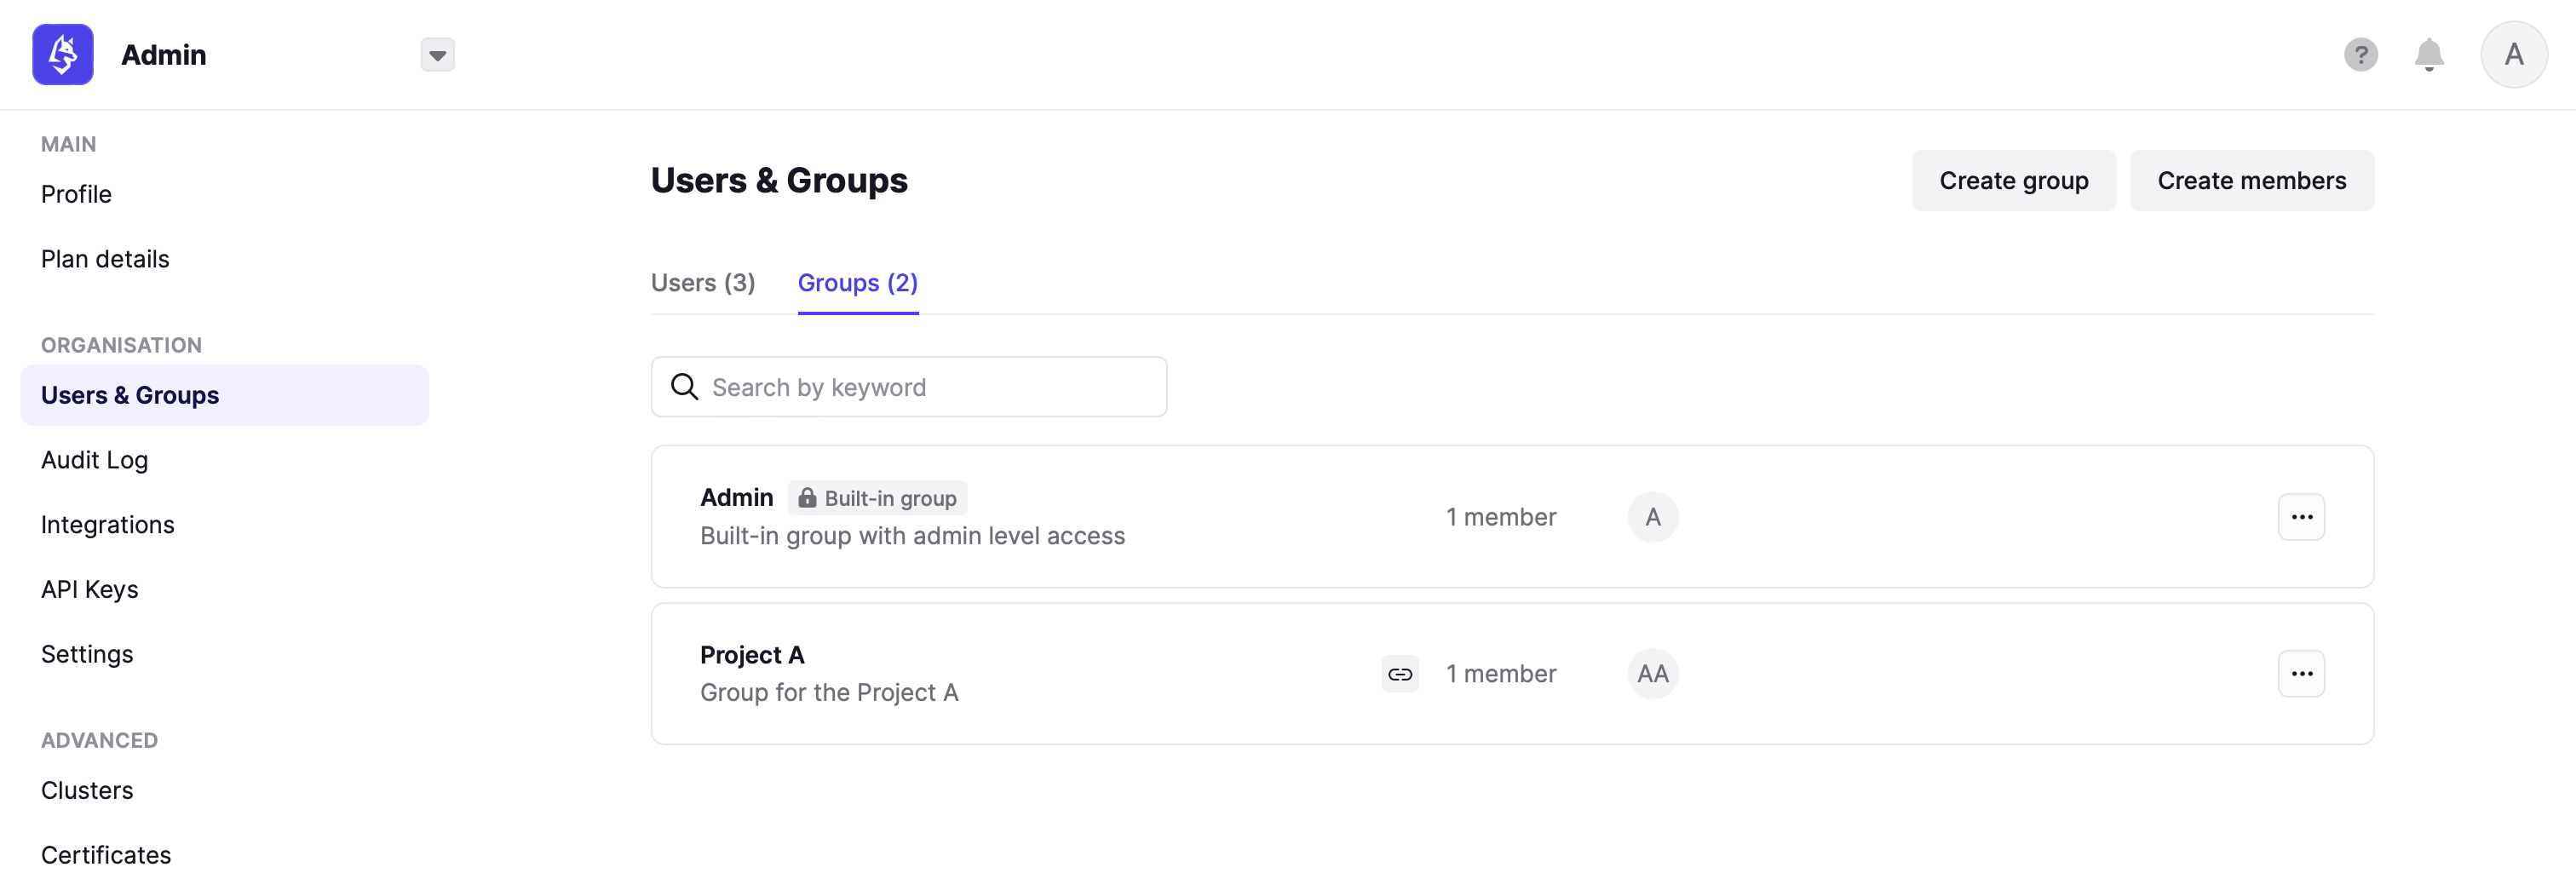Click member avatar AA in Project A
2576x896 pixels.
(1653, 674)
